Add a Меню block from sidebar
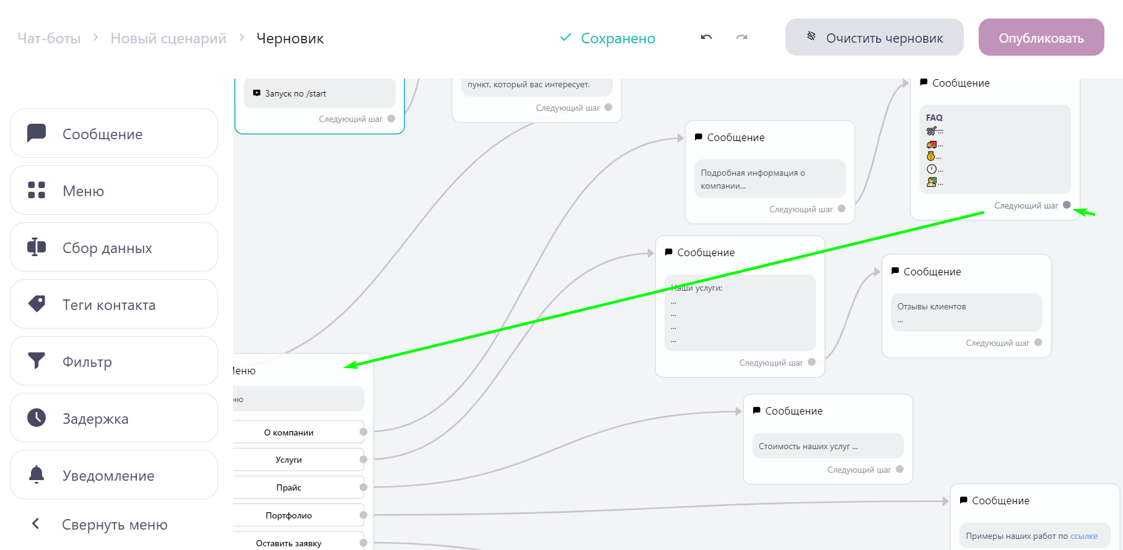1123x550 pixels. [114, 190]
